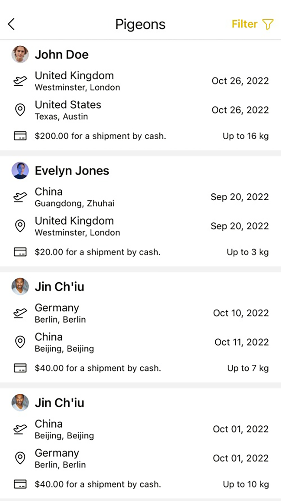This screenshot has height=501, width=281.
Task: Tap the airplane departure icon for John Doe
Action: tap(20, 81)
